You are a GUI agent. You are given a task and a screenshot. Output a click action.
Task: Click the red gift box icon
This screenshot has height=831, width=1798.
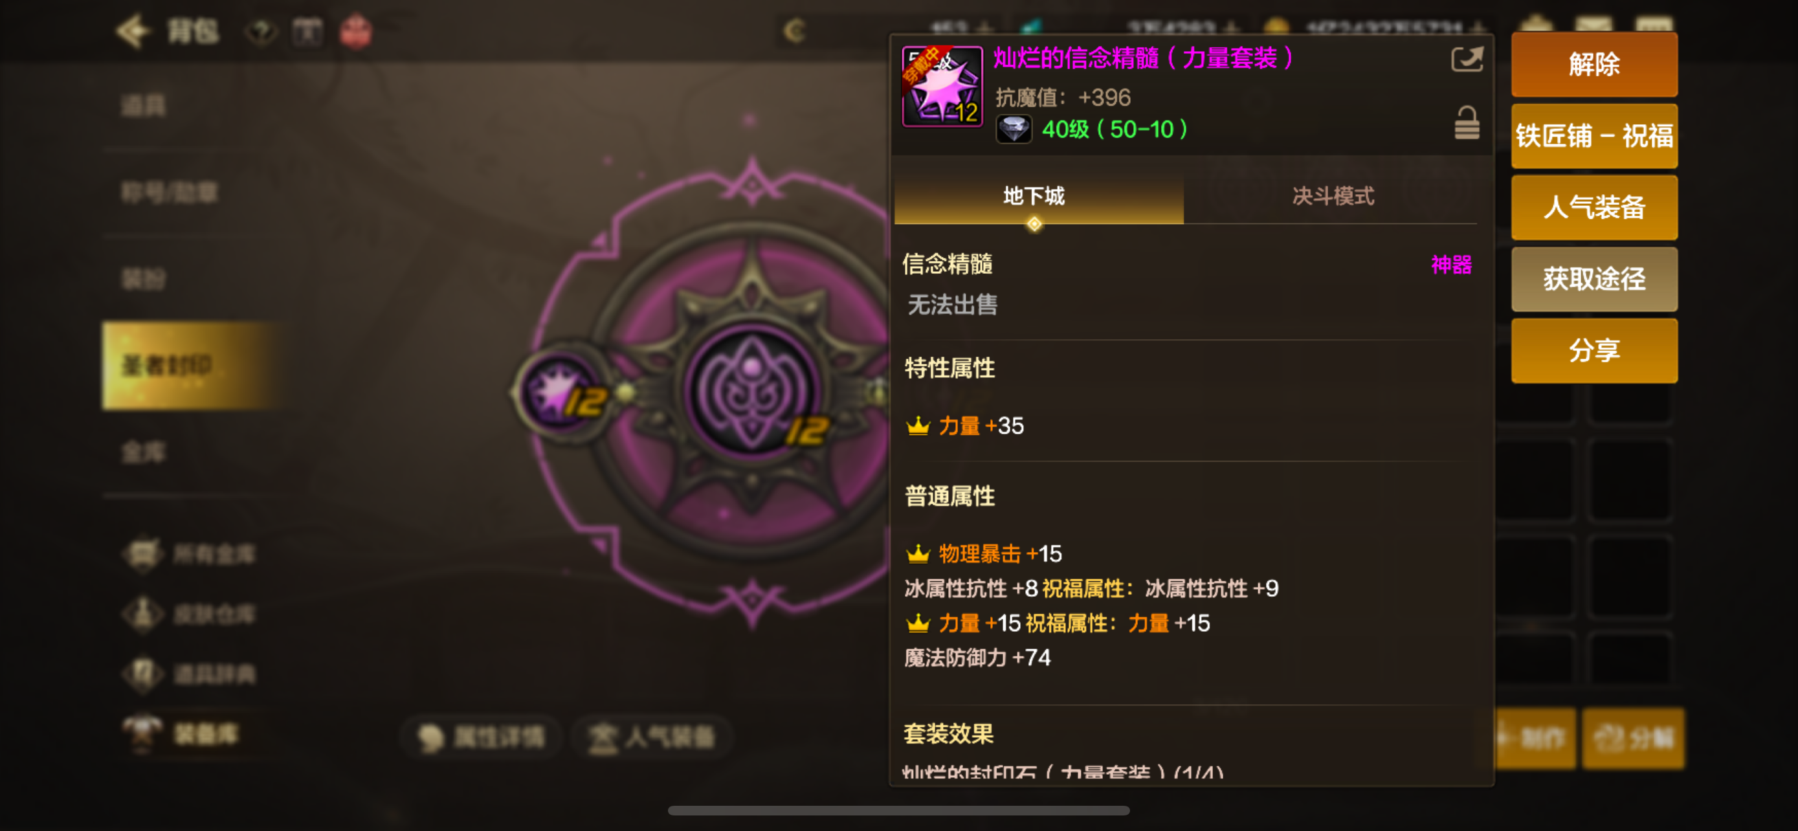pyautogui.click(x=356, y=32)
